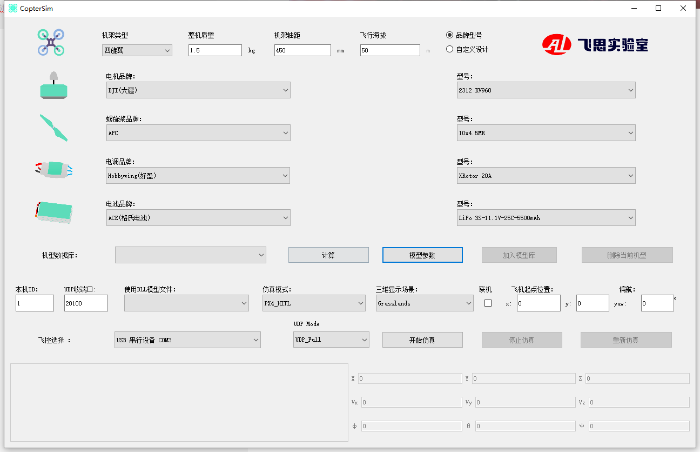
Task: Expand the 仿真模式 dropdown showing PX4_HITL
Action: tap(314, 303)
